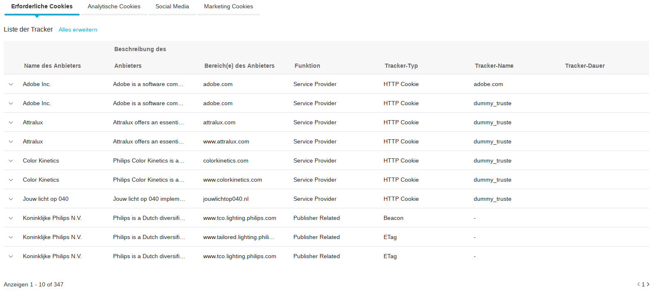This screenshot has width=652, height=291.
Task: Expand the Attralux row for domain attralux.com without www
Action: click(x=11, y=123)
